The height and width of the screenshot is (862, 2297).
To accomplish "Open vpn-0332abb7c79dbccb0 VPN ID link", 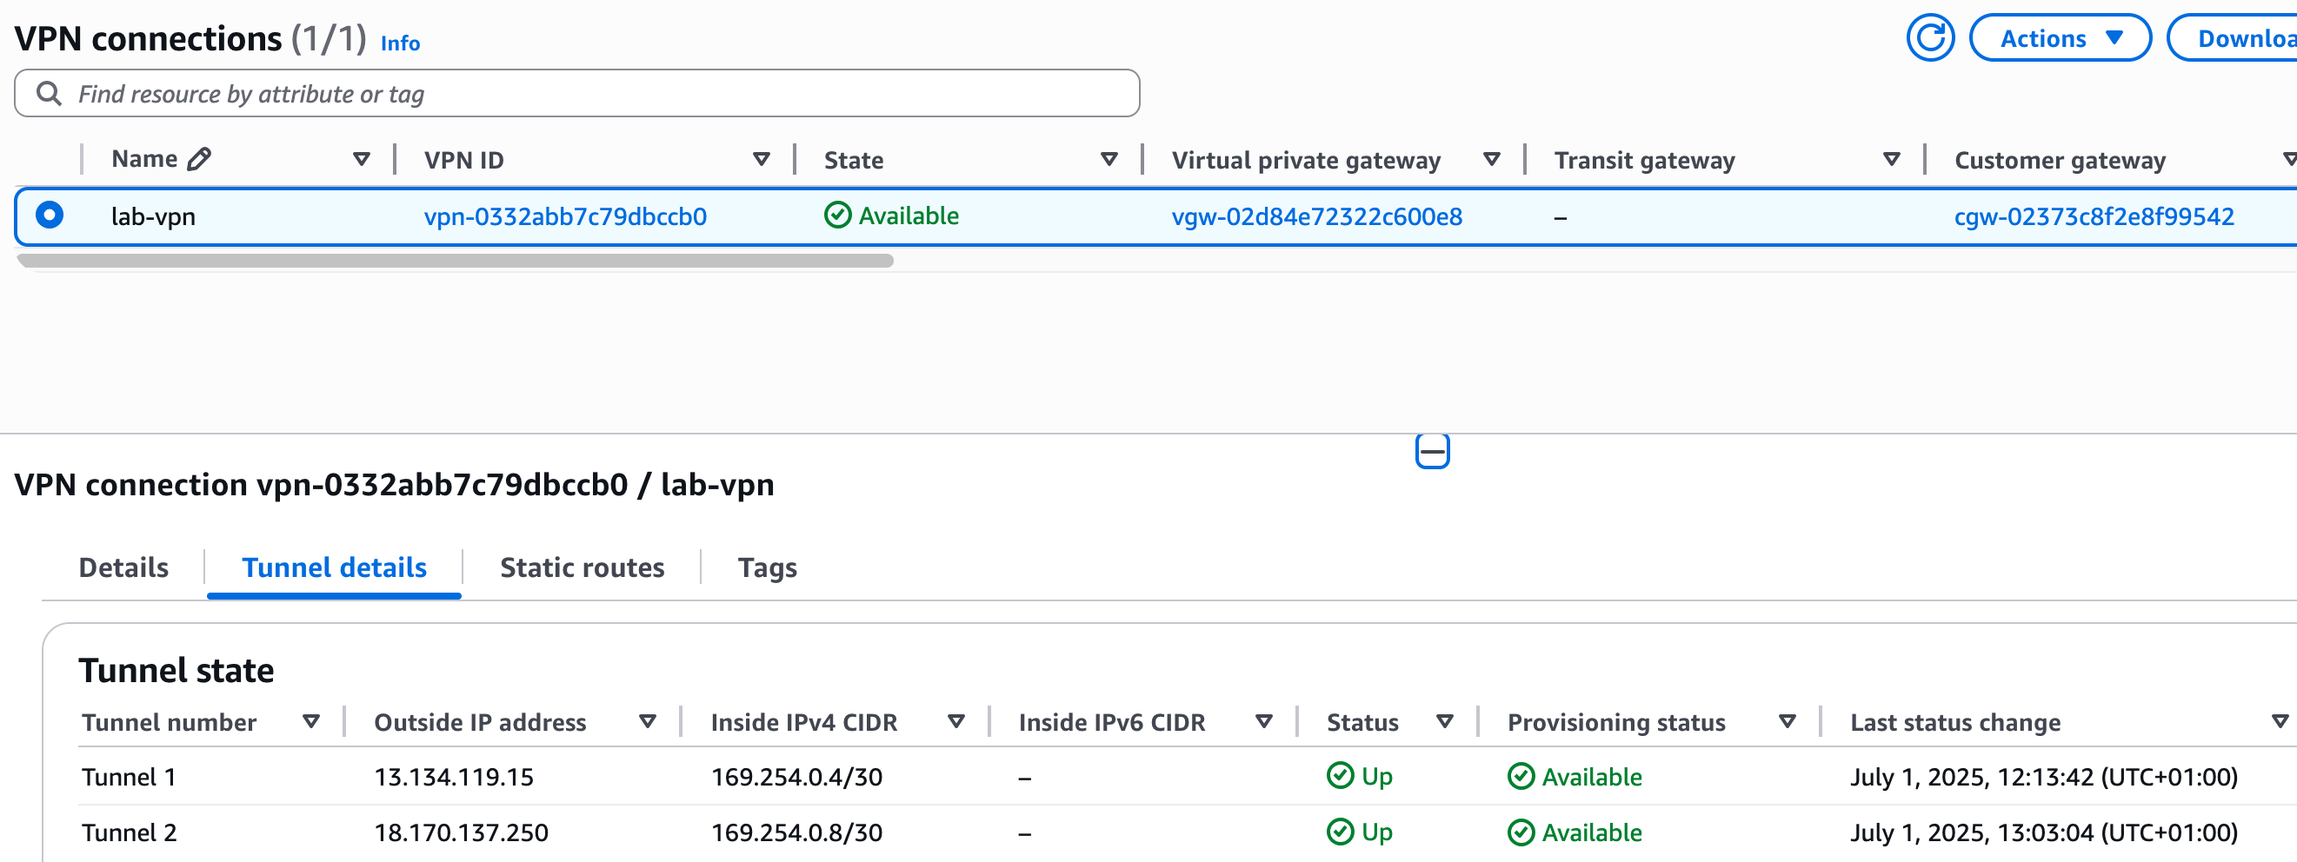I will [565, 216].
